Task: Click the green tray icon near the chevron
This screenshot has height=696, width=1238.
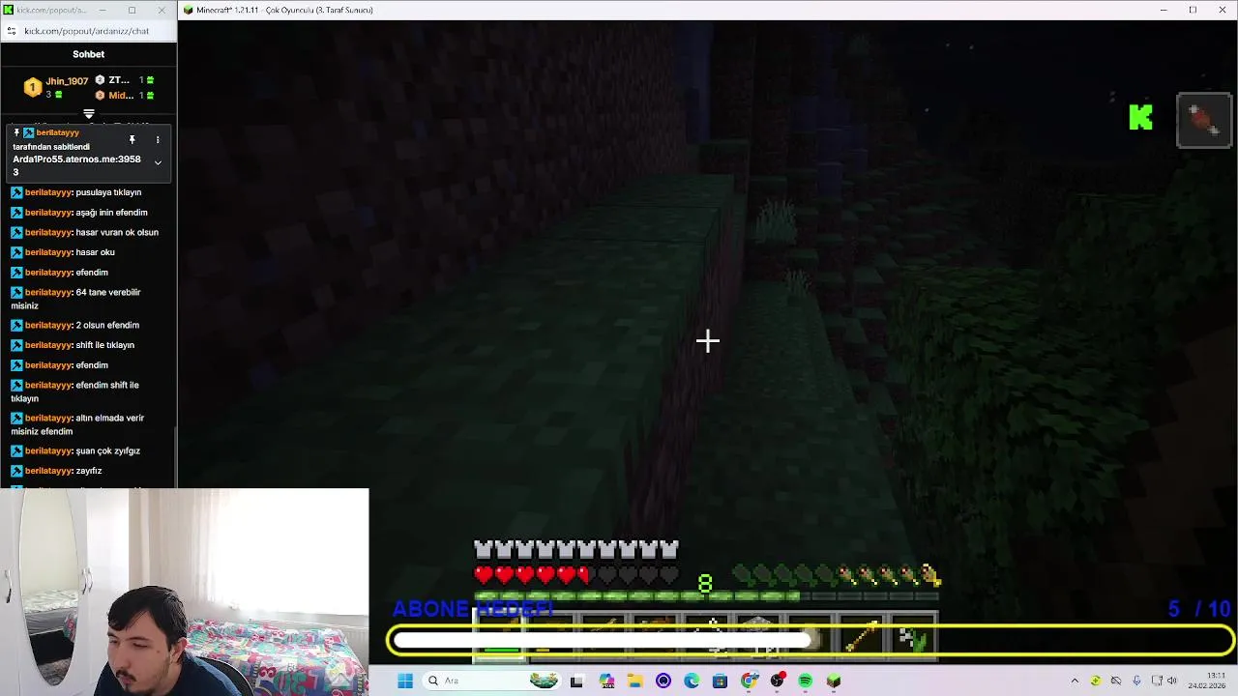Action: (1095, 681)
